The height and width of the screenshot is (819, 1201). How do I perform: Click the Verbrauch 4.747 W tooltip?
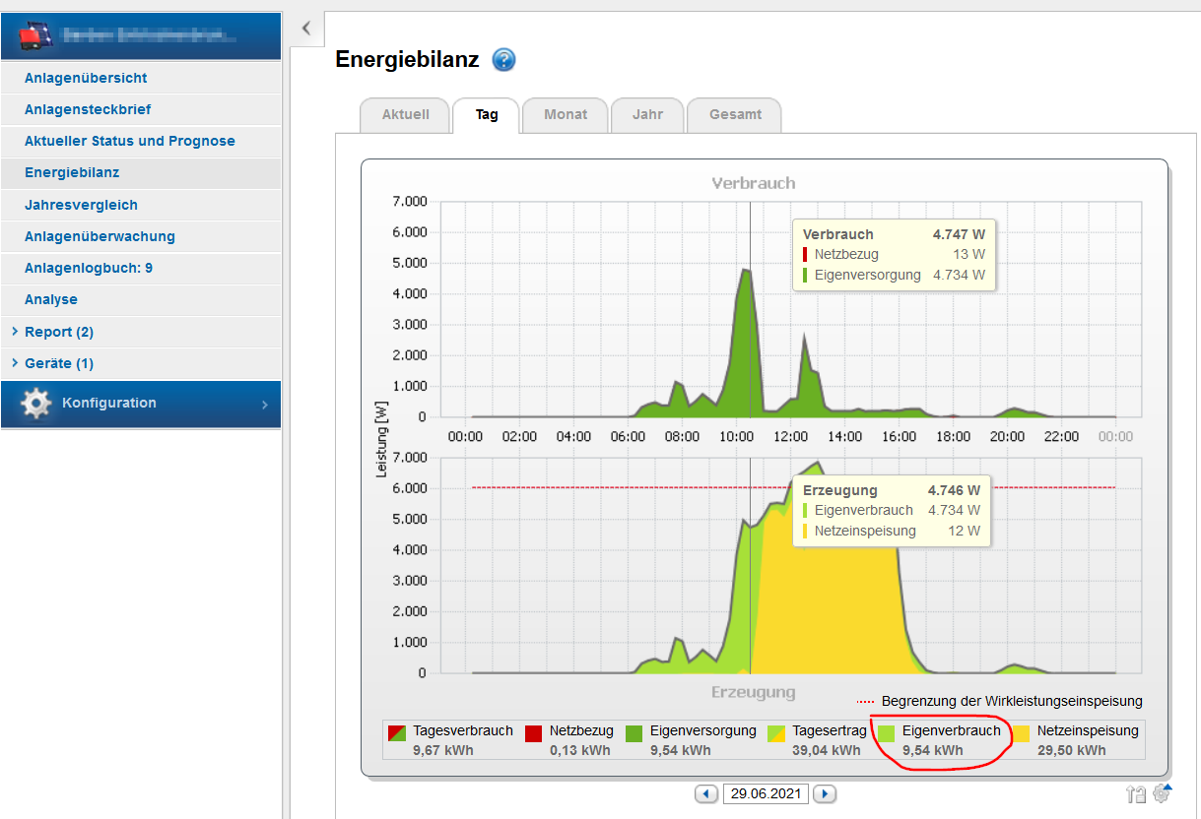895,255
